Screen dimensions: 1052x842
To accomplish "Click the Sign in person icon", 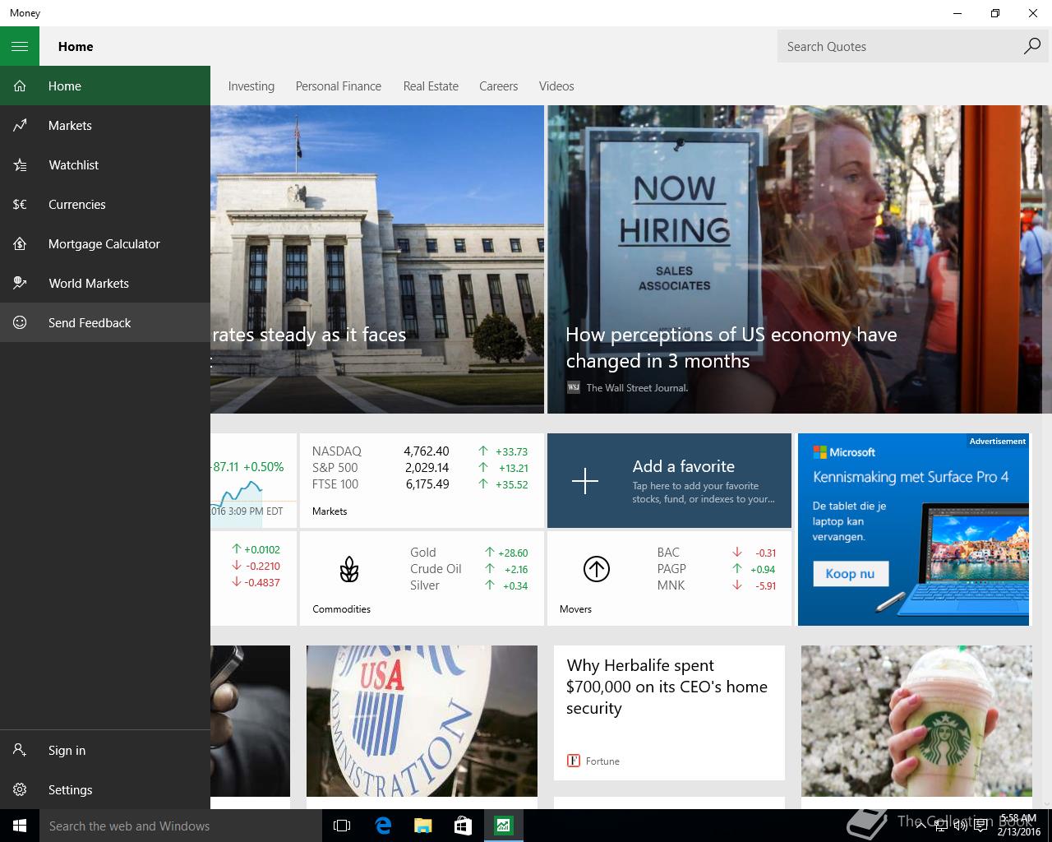I will pyautogui.click(x=20, y=750).
